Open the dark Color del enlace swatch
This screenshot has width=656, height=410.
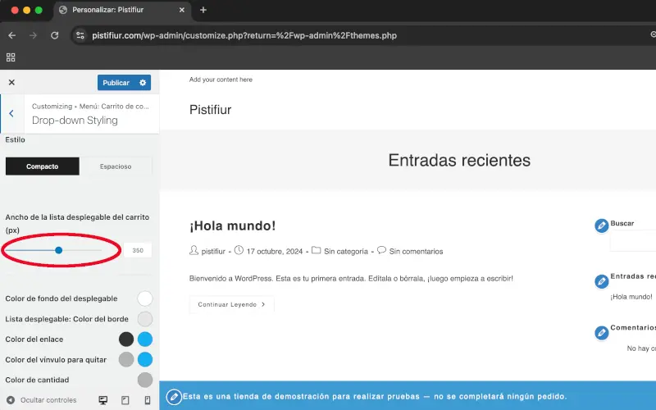tap(126, 339)
